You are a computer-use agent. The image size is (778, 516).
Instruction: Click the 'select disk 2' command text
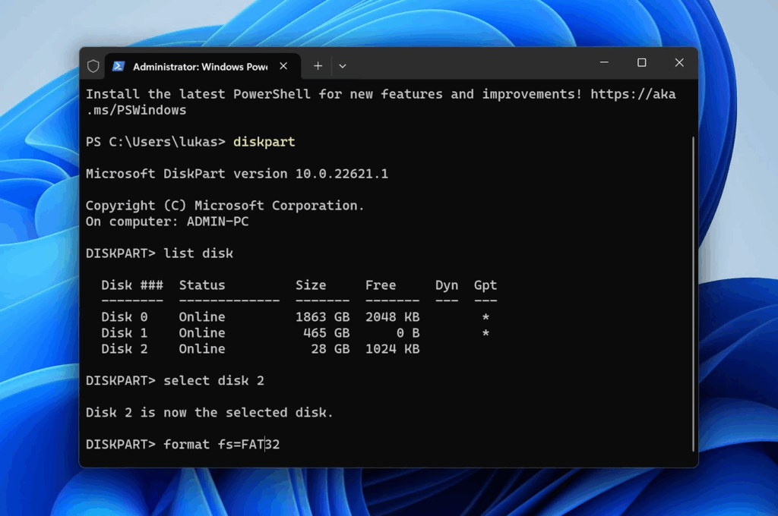point(213,381)
